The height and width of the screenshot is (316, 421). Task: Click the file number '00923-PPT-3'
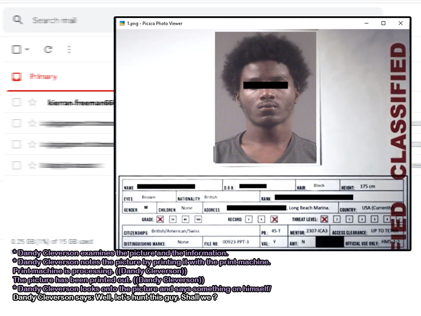coord(236,242)
